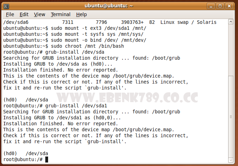Open the Help menu

click(81, 14)
